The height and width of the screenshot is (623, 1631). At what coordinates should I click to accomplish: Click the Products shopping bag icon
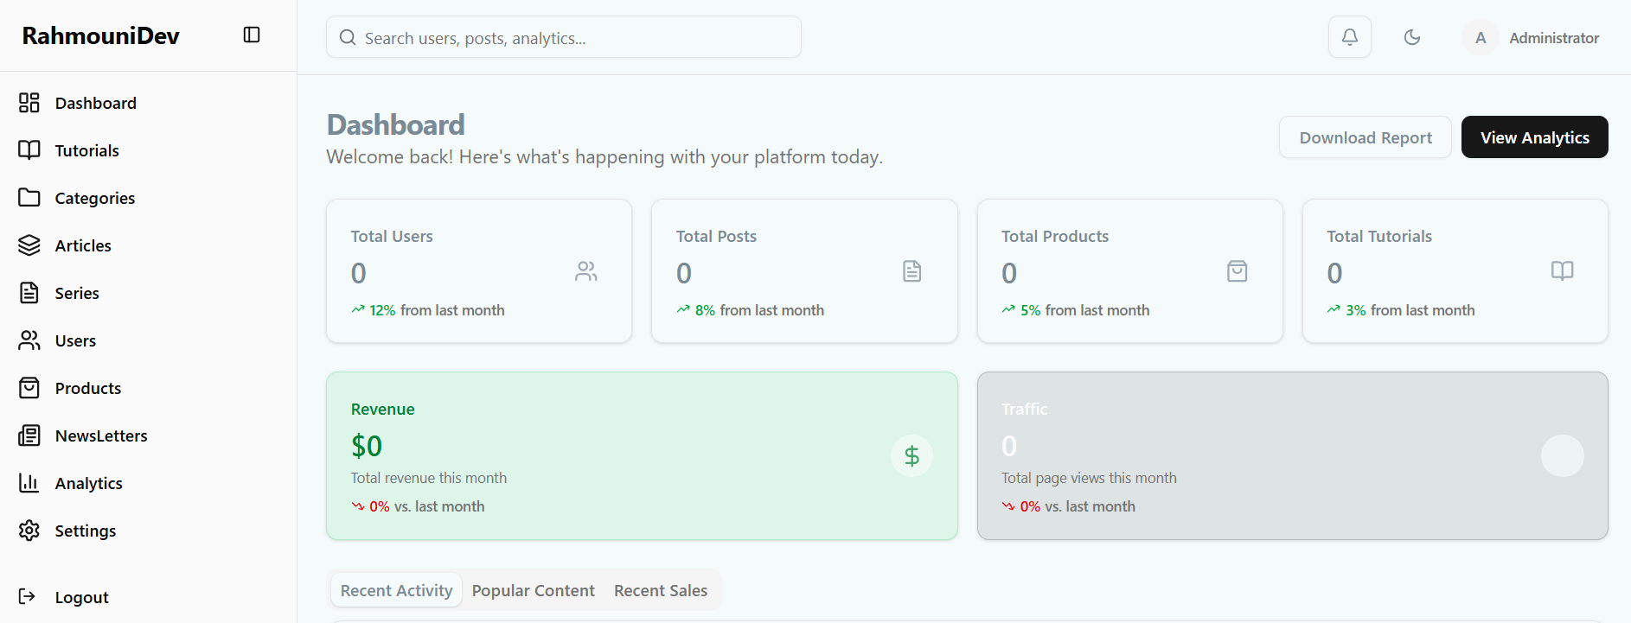pyautogui.click(x=29, y=388)
